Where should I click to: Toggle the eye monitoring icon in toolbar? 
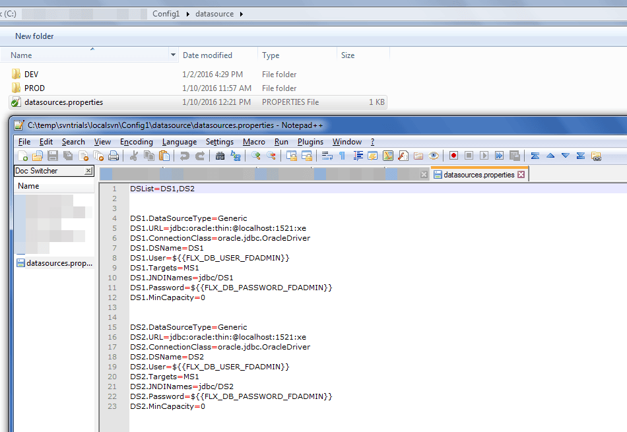(x=434, y=156)
